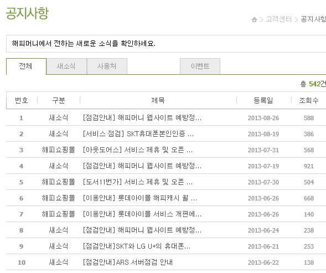Click date 2013-06-22 in row 10
Image resolution: width=326 pixels, height=273 pixels.
pyautogui.click(x=263, y=262)
